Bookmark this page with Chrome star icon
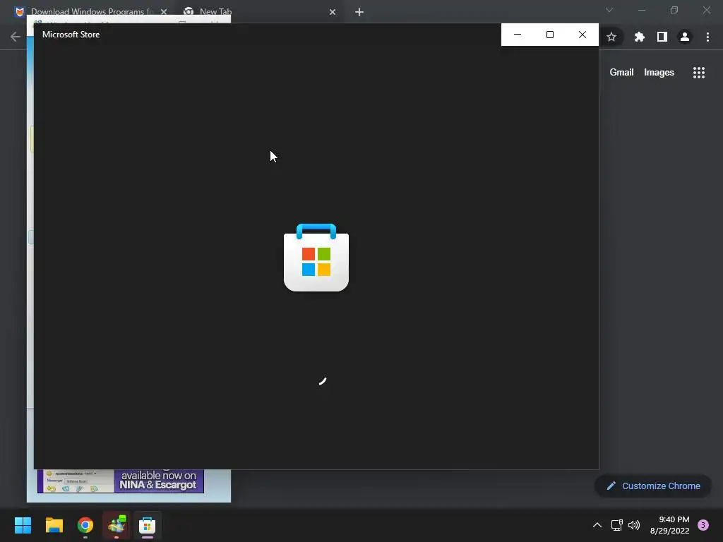The image size is (723, 542). tap(611, 37)
